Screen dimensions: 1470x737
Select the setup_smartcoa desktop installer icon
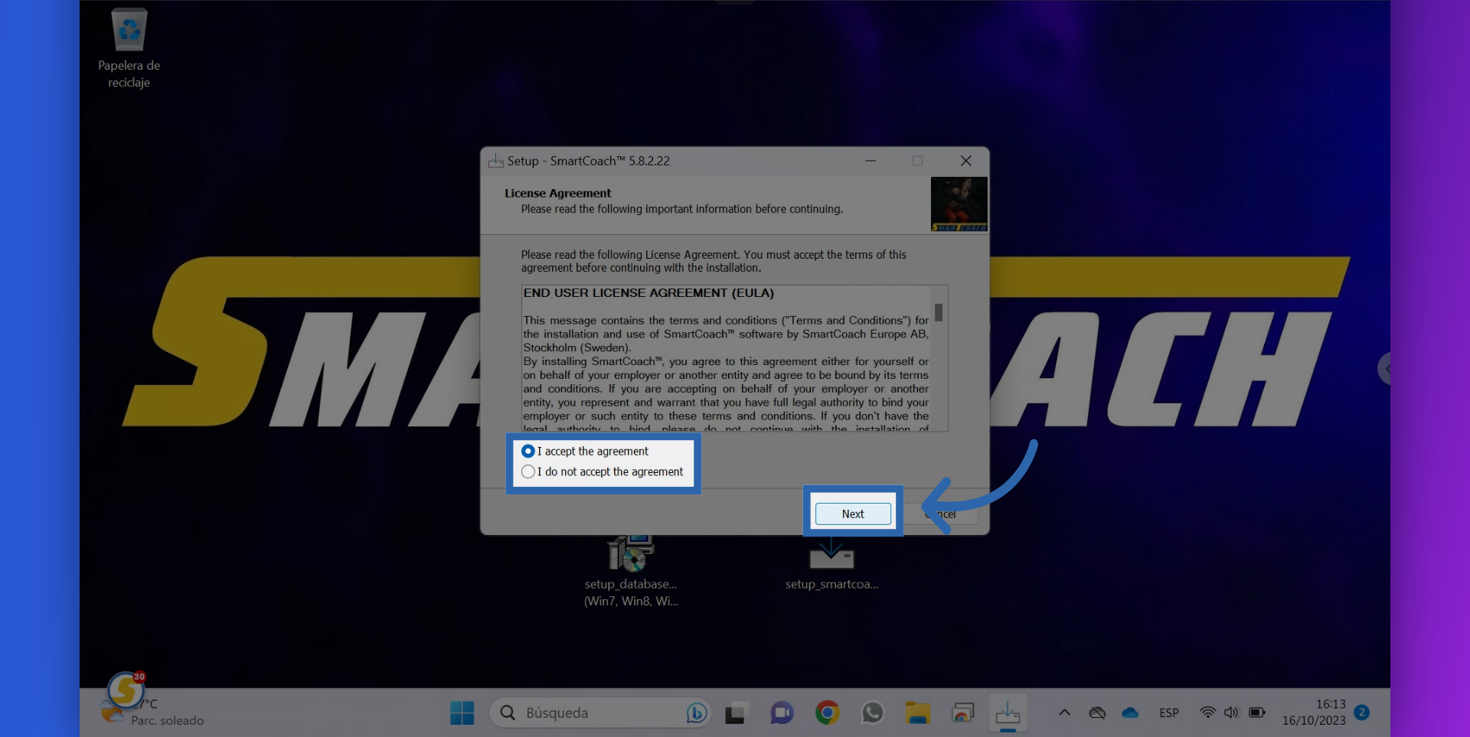(831, 565)
